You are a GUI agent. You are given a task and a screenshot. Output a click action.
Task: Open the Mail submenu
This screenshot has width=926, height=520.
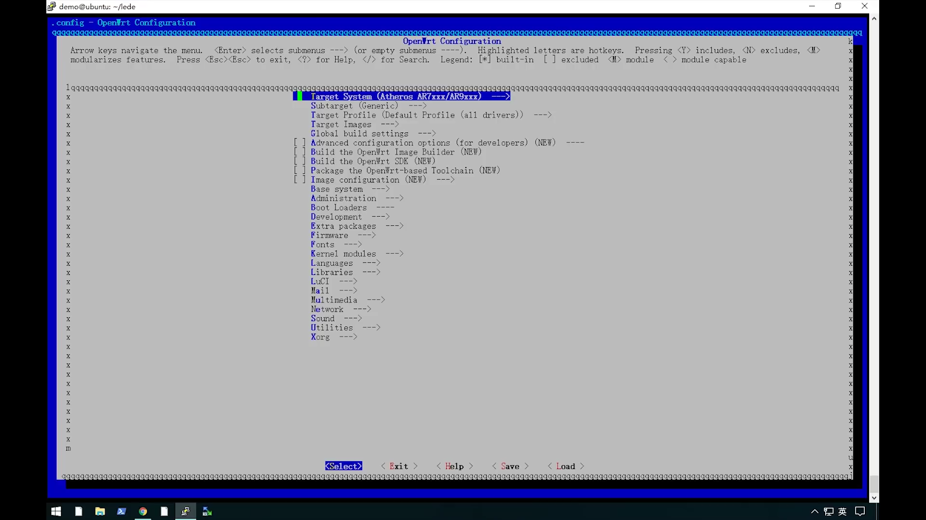pos(334,291)
